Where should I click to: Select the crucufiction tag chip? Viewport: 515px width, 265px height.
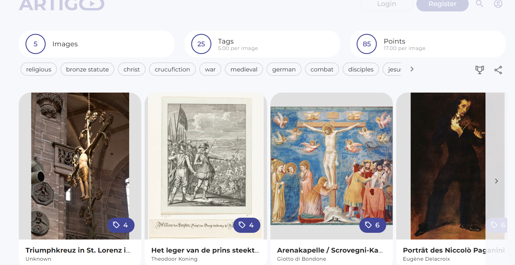click(172, 69)
